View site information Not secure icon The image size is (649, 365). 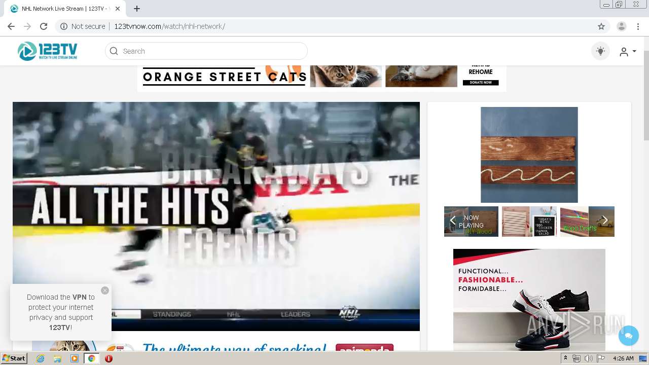[64, 26]
